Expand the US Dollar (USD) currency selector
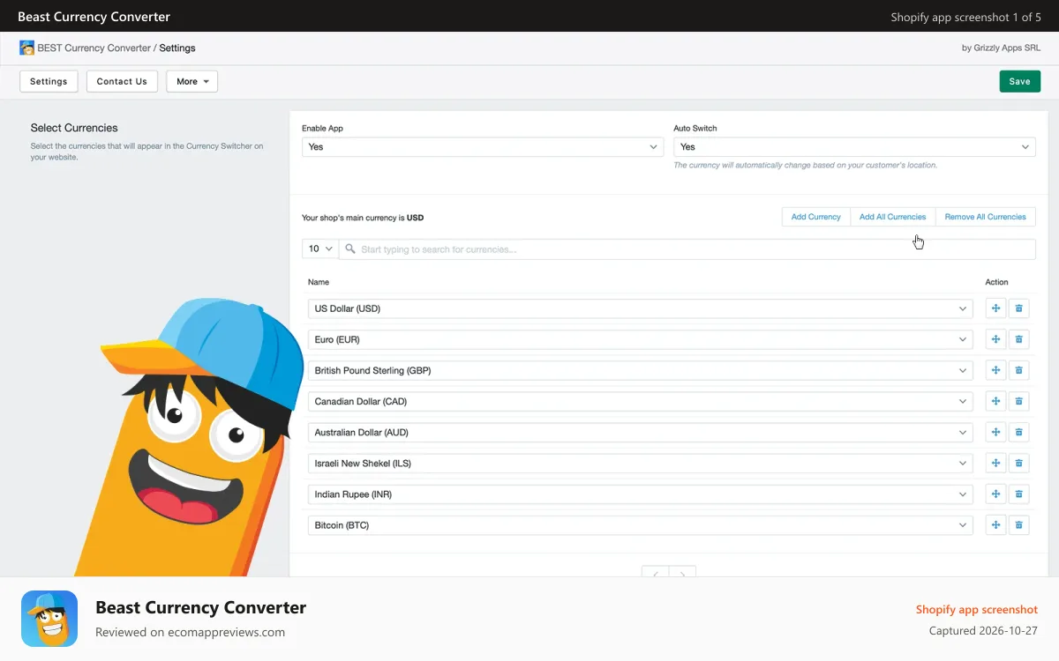This screenshot has width=1059, height=661. tap(640, 308)
